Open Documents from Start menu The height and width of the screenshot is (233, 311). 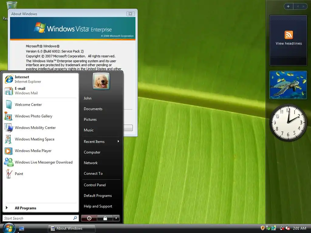point(101,109)
